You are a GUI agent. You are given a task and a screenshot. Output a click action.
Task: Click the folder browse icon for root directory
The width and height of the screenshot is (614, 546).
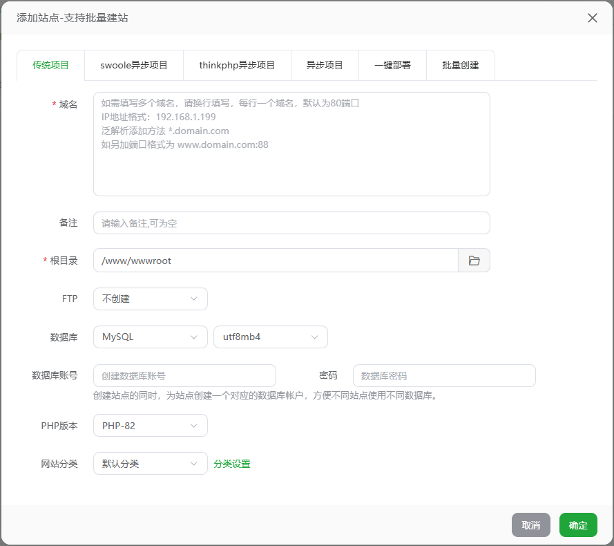tap(474, 261)
